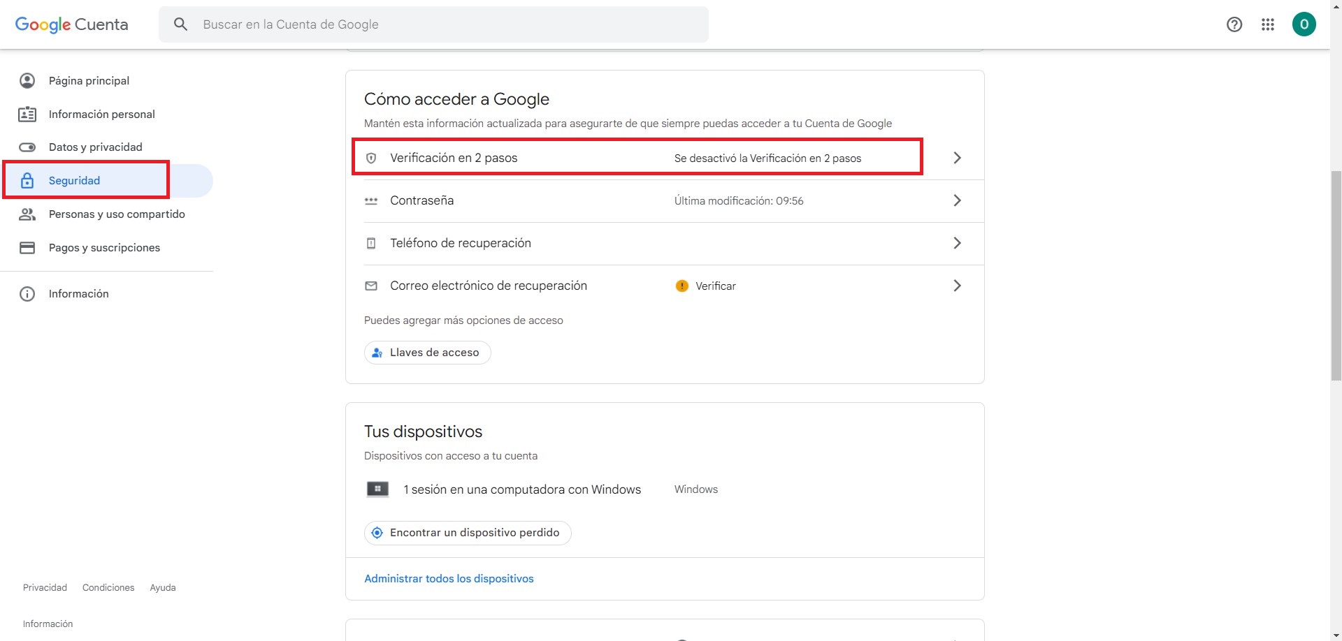Expand the Correo electrónico de recuperación chevron
Viewport: 1342px width, 641px height.
[958, 286]
